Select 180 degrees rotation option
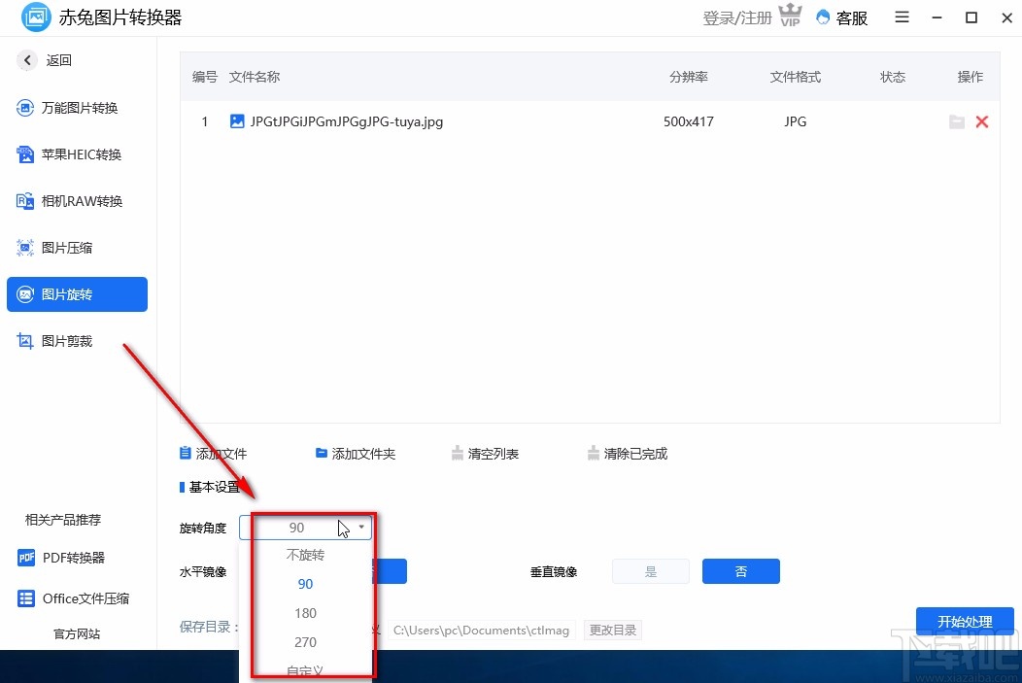 point(305,613)
